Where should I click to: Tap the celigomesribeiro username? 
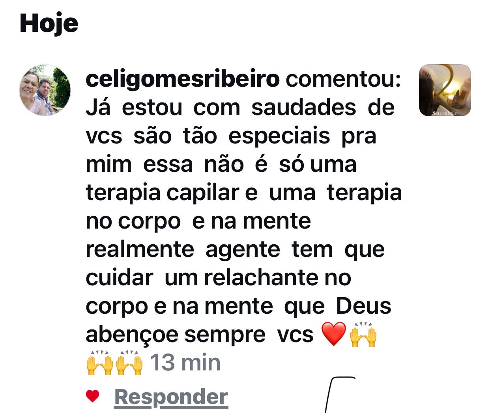pos(183,78)
